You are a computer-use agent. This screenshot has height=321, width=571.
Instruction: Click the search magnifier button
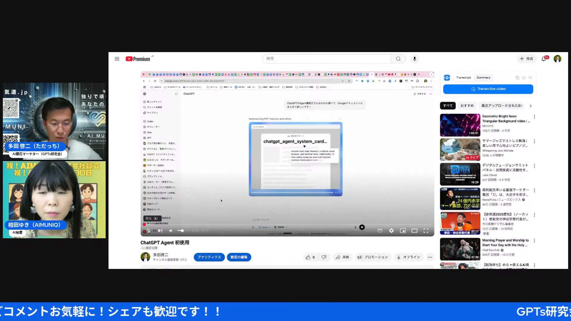pos(398,59)
